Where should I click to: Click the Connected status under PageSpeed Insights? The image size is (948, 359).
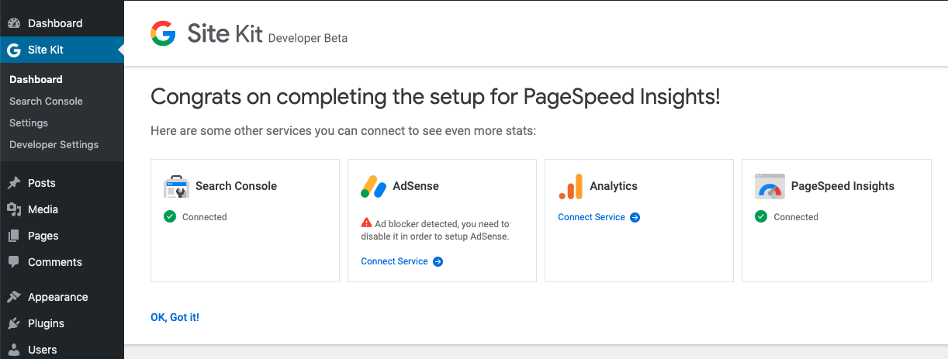tap(796, 217)
